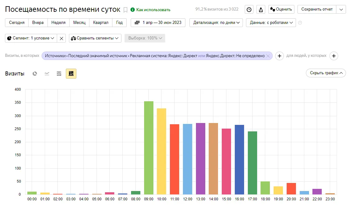Switch to line chart view
This screenshot has width=350, height=205.
[47, 74]
